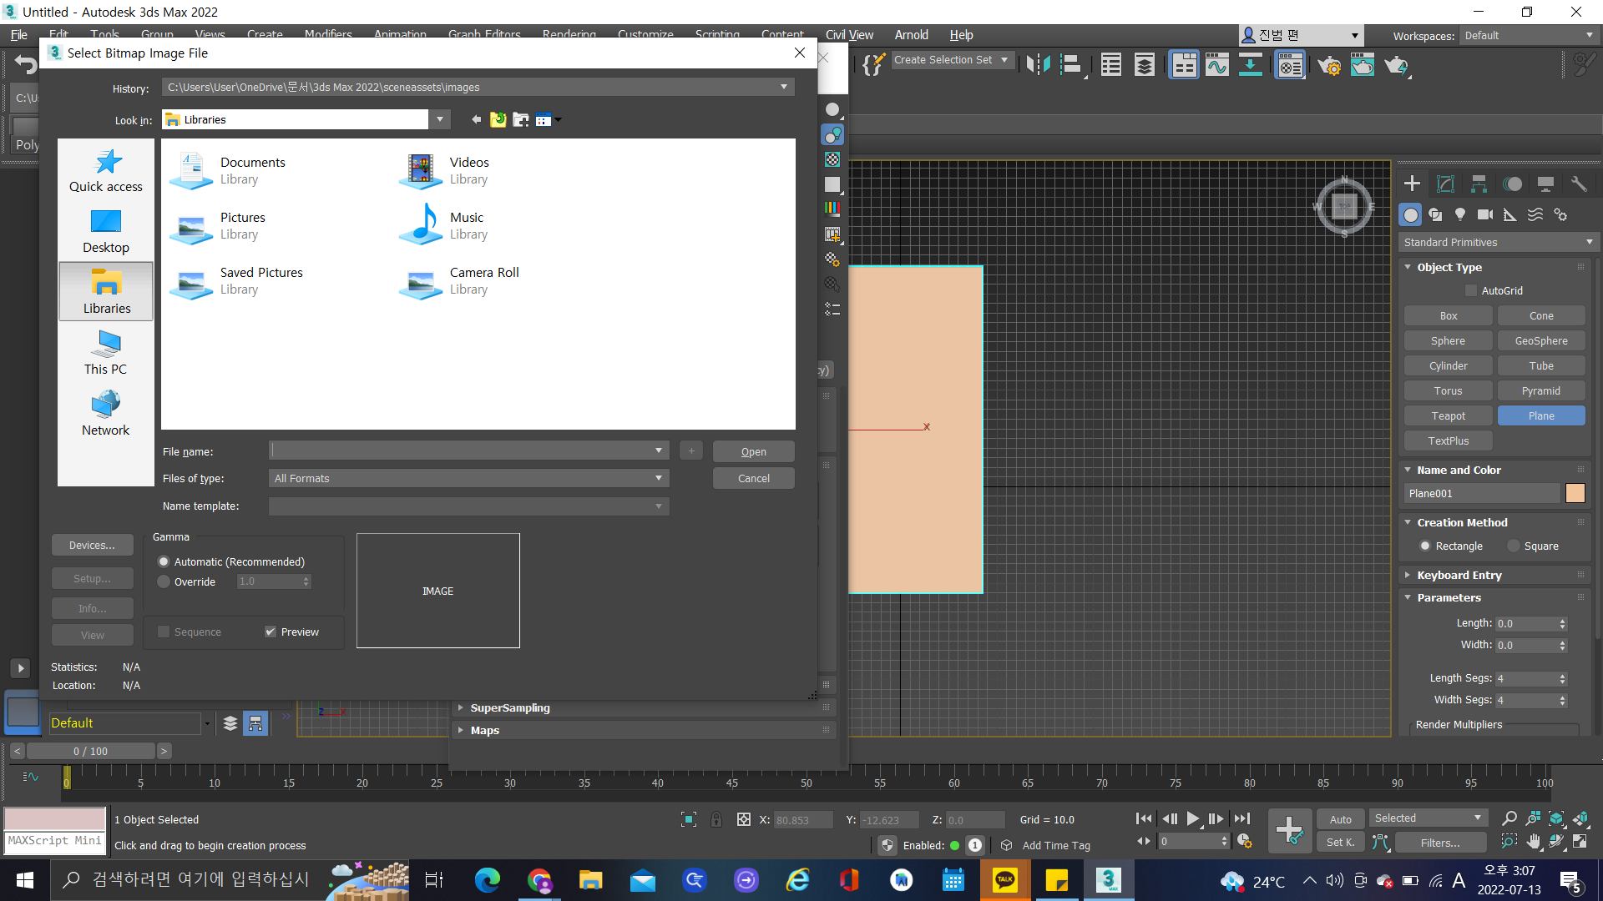Screen dimensions: 1603x901
Task: Click the Play Animation button
Action: click(x=1193, y=819)
